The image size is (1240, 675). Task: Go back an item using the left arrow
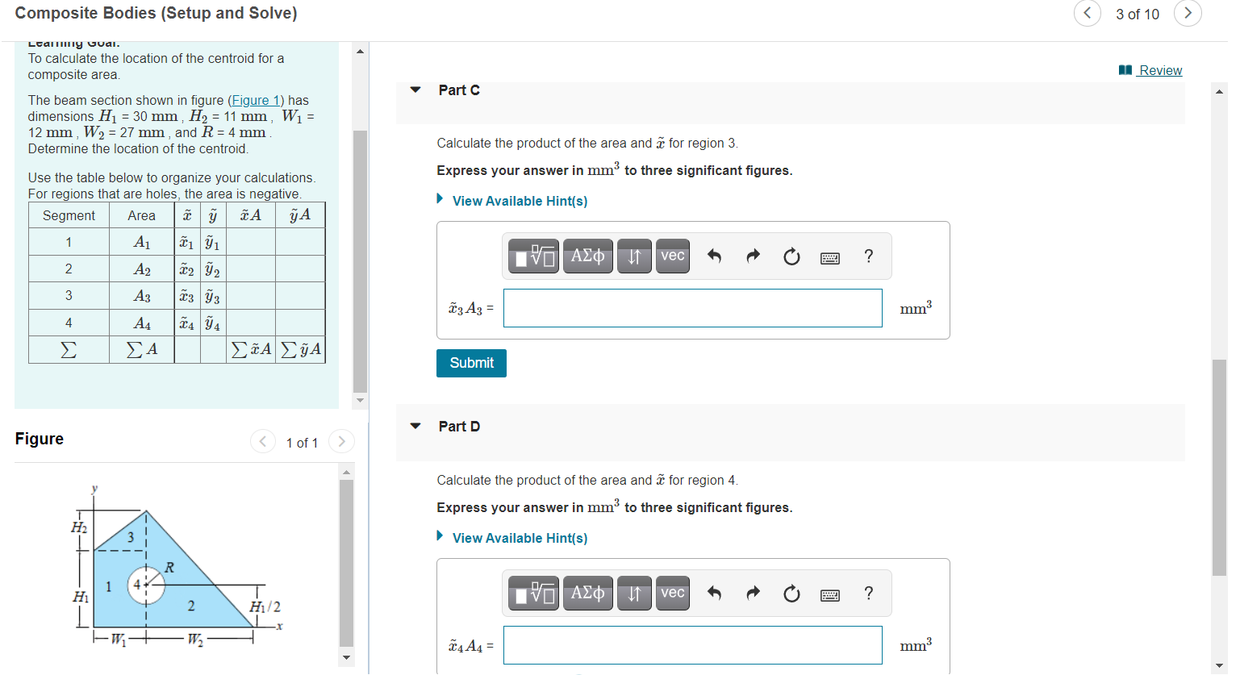click(x=1088, y=14)
